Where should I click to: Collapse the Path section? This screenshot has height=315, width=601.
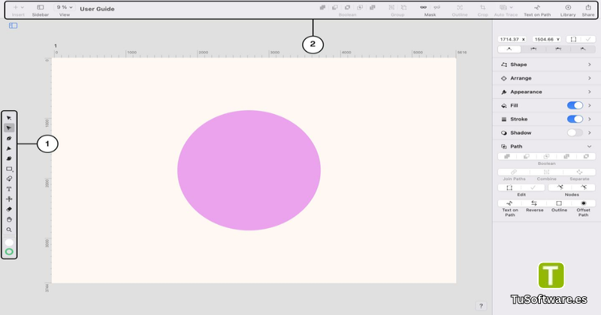(590, 146)
